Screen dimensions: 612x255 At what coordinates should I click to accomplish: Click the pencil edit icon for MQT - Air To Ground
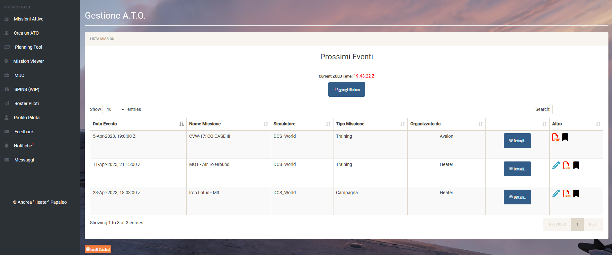(556, 165)
